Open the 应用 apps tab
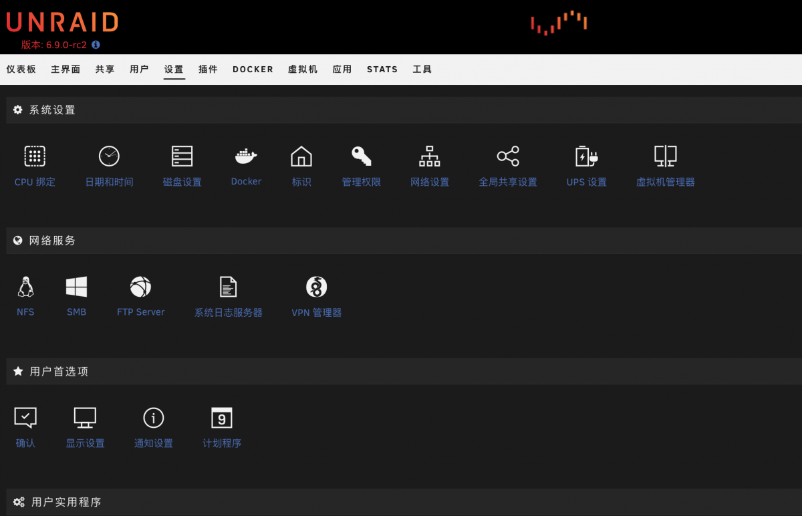 [x=342, y=69]
